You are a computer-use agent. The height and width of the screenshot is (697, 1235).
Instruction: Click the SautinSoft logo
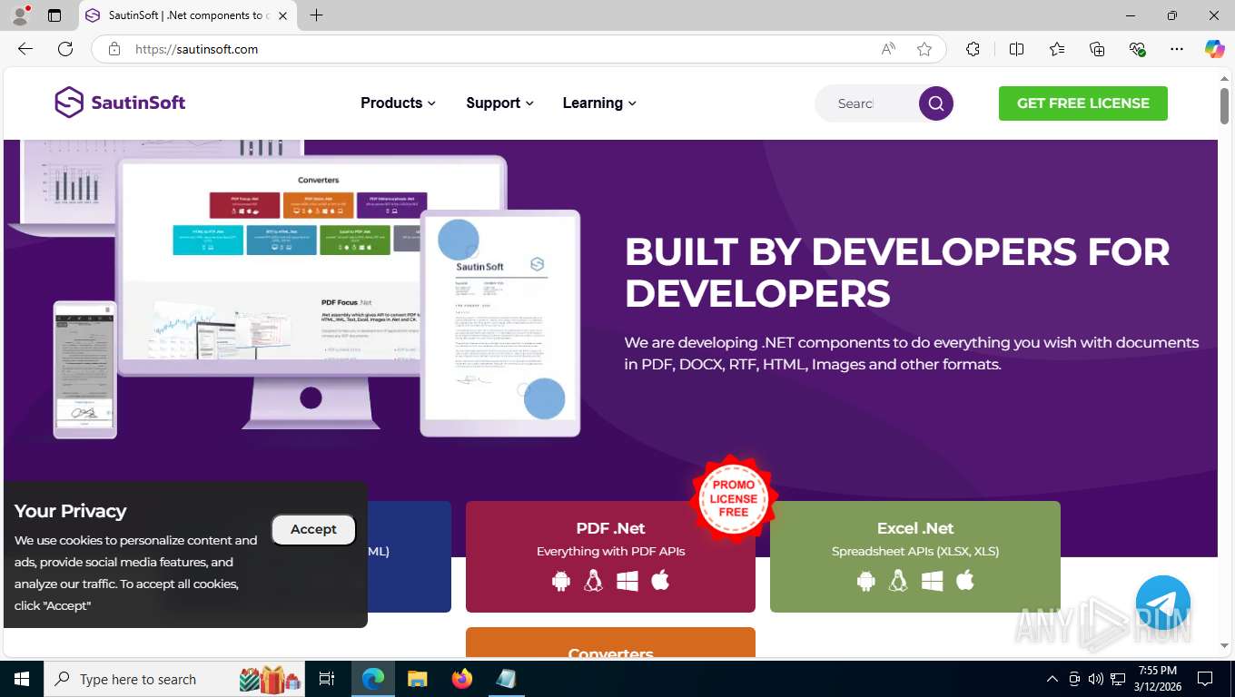point(120,103)
